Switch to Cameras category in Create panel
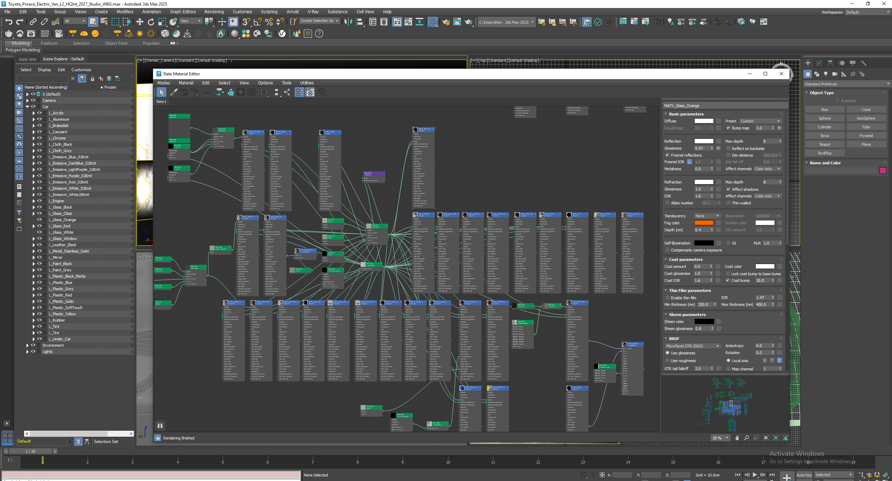 [835, 74]
